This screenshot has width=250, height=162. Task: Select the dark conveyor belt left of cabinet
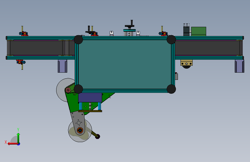(41, 48)
